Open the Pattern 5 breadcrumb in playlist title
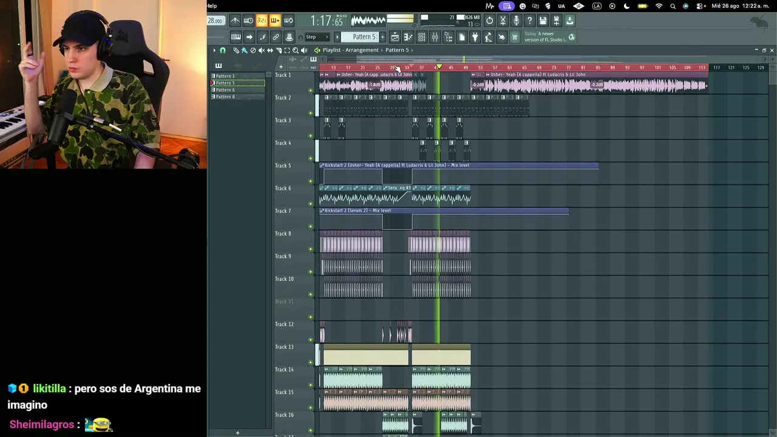The height and width of the screenshot is (437, 777). click(396, 50)
